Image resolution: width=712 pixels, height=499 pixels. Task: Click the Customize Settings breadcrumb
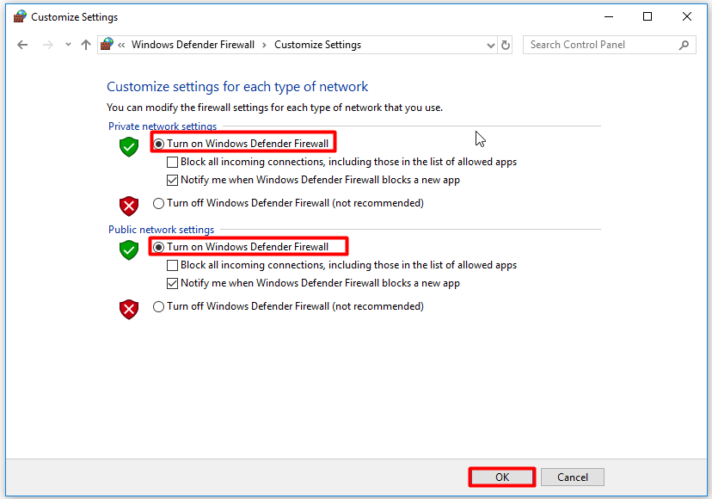(318, 45)
